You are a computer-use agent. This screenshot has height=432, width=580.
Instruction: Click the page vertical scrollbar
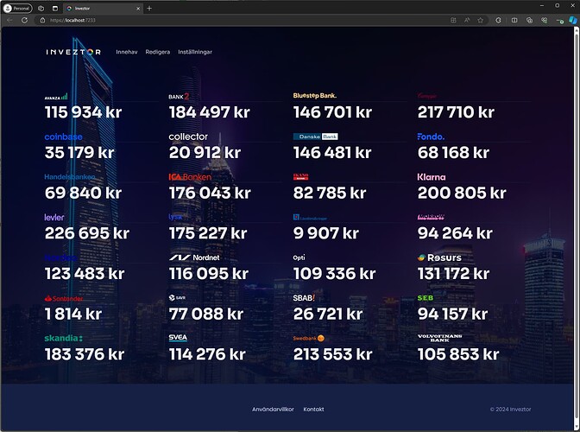coord(577,226)
